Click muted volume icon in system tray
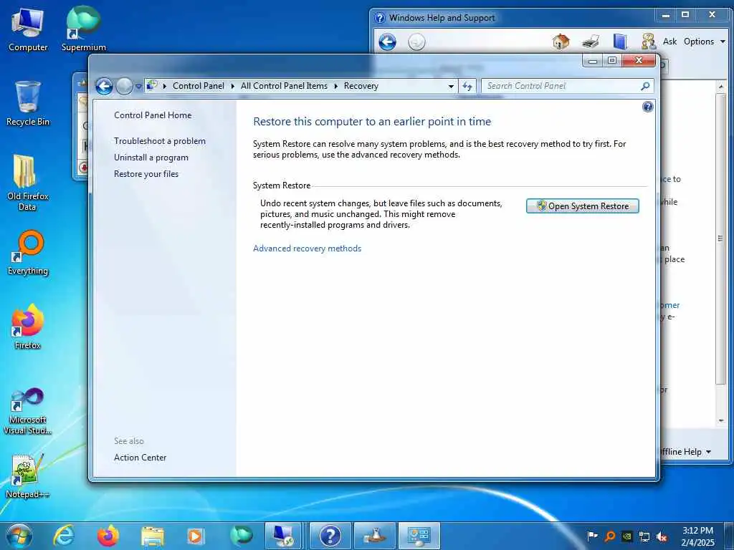 click(662, 536)
